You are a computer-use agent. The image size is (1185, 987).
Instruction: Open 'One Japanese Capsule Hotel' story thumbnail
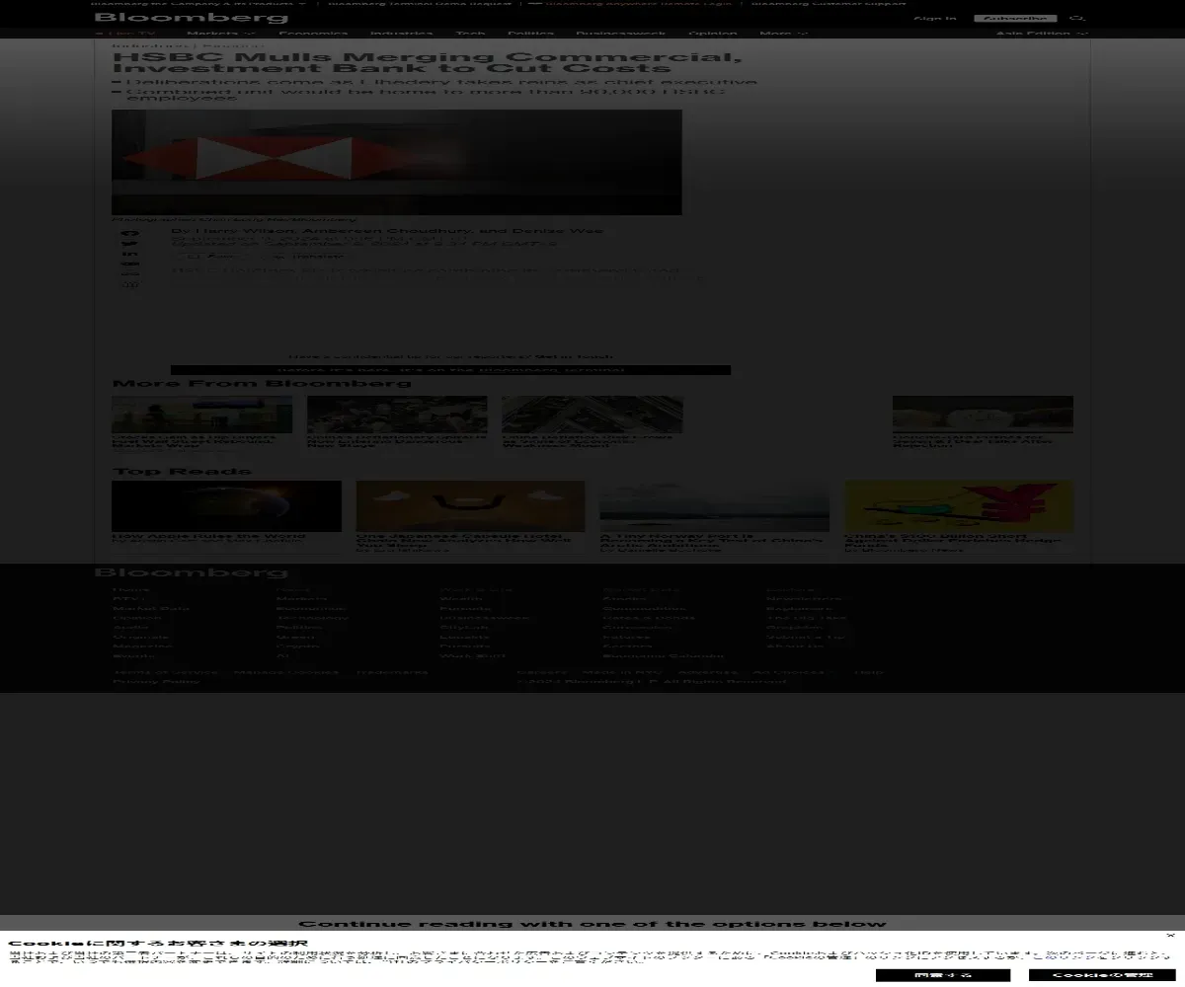[471, 506]
